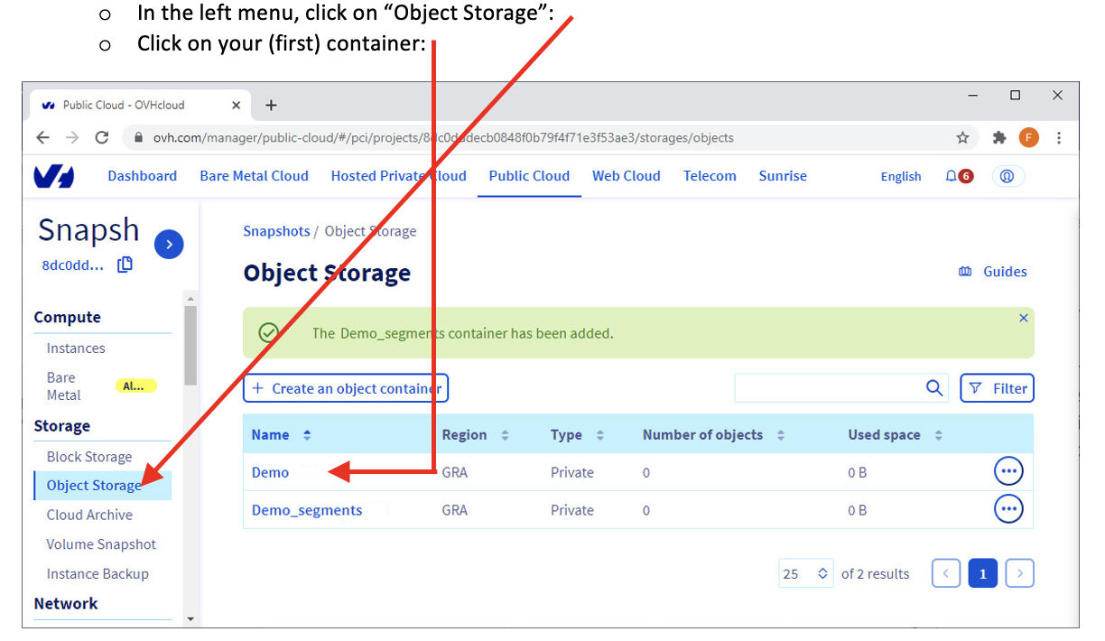Click the copy project ID icon

(125, 265)
